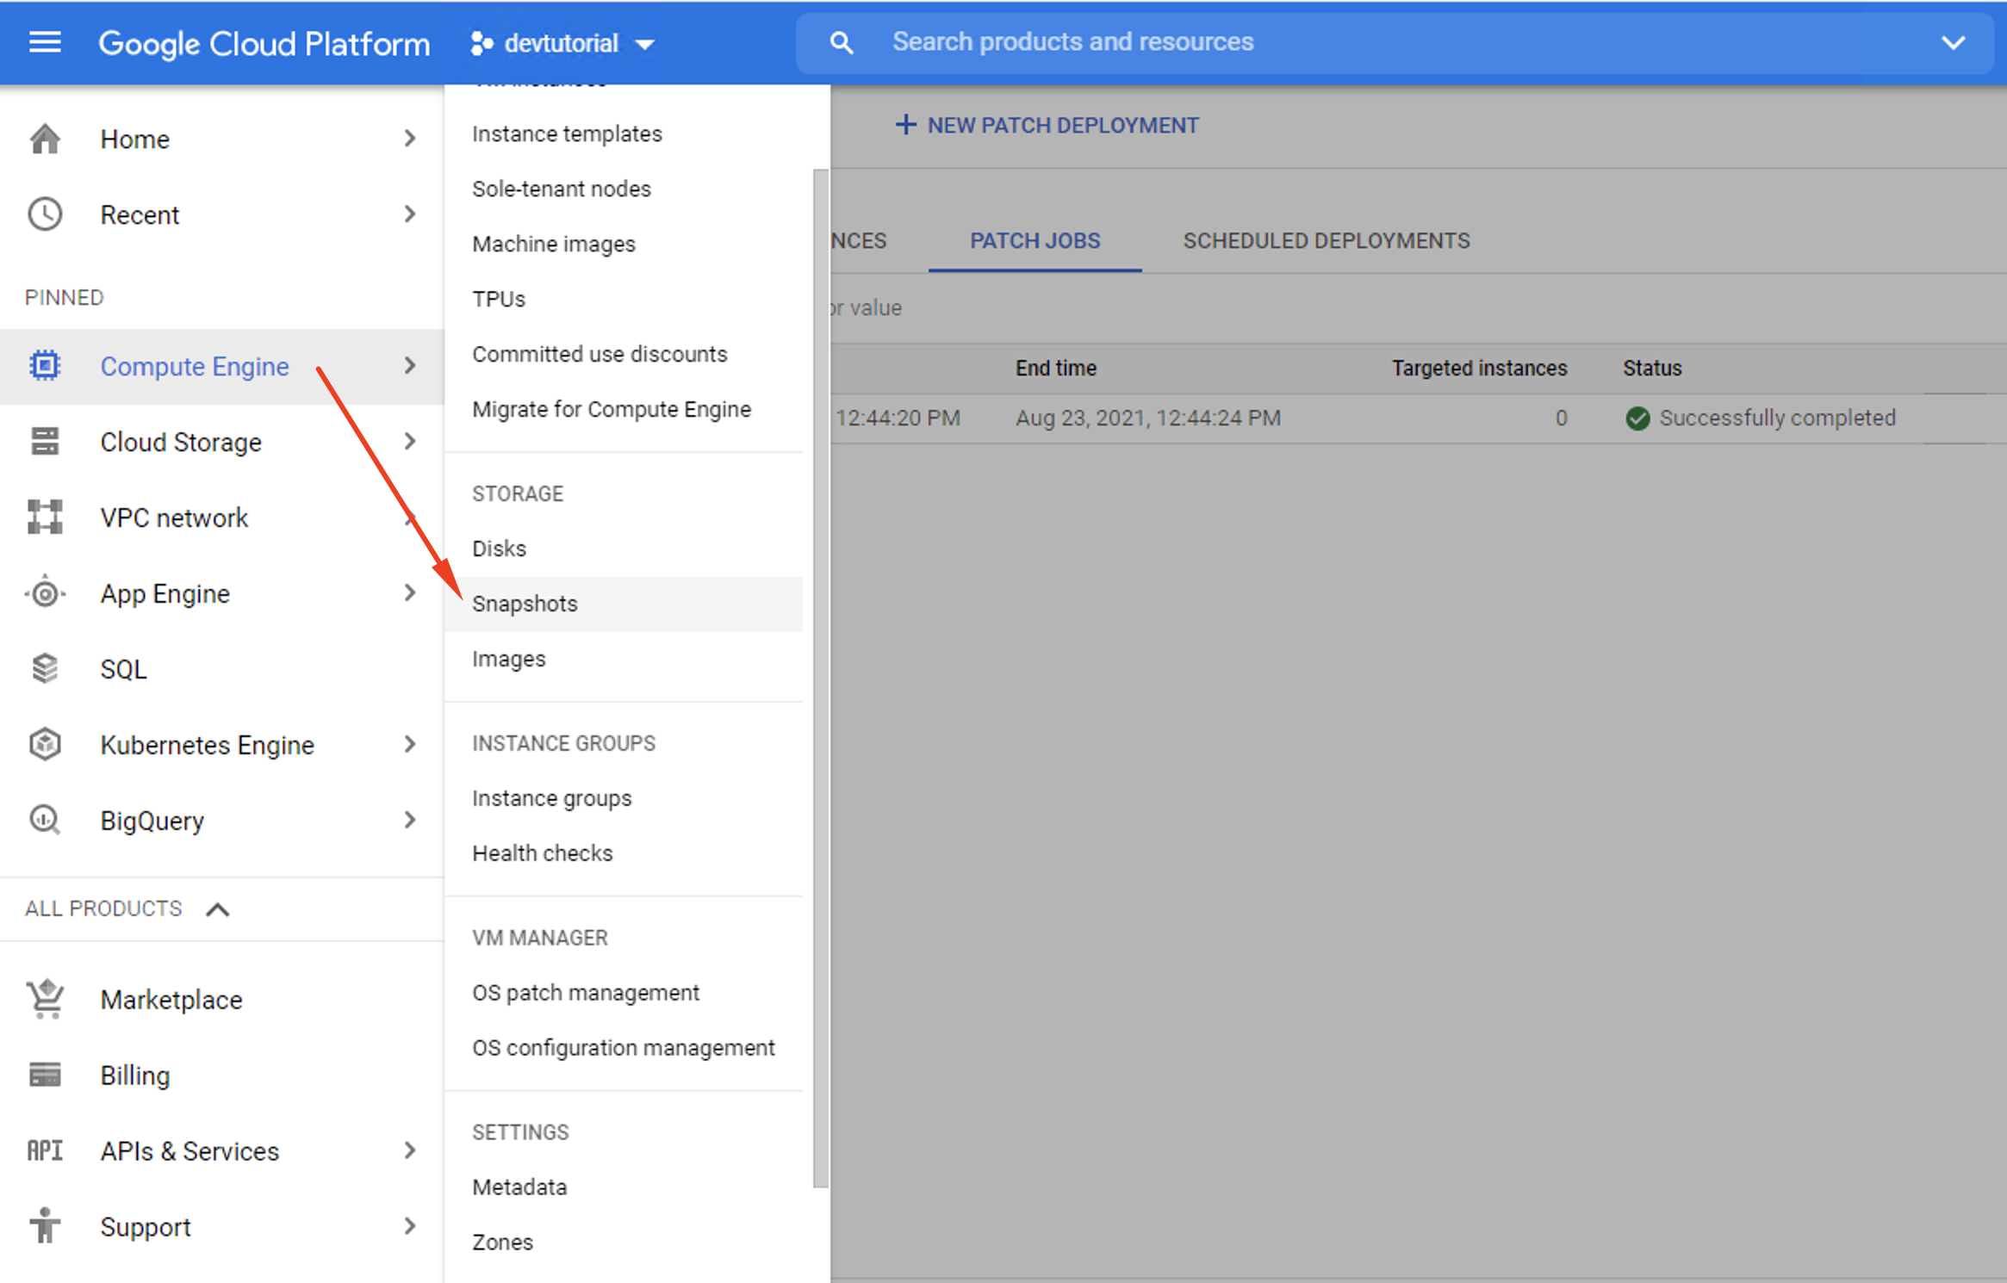Click the APIs & Services API icon
Image resolution: width=2007 pixels, height=1283 pixels.
45,1150
